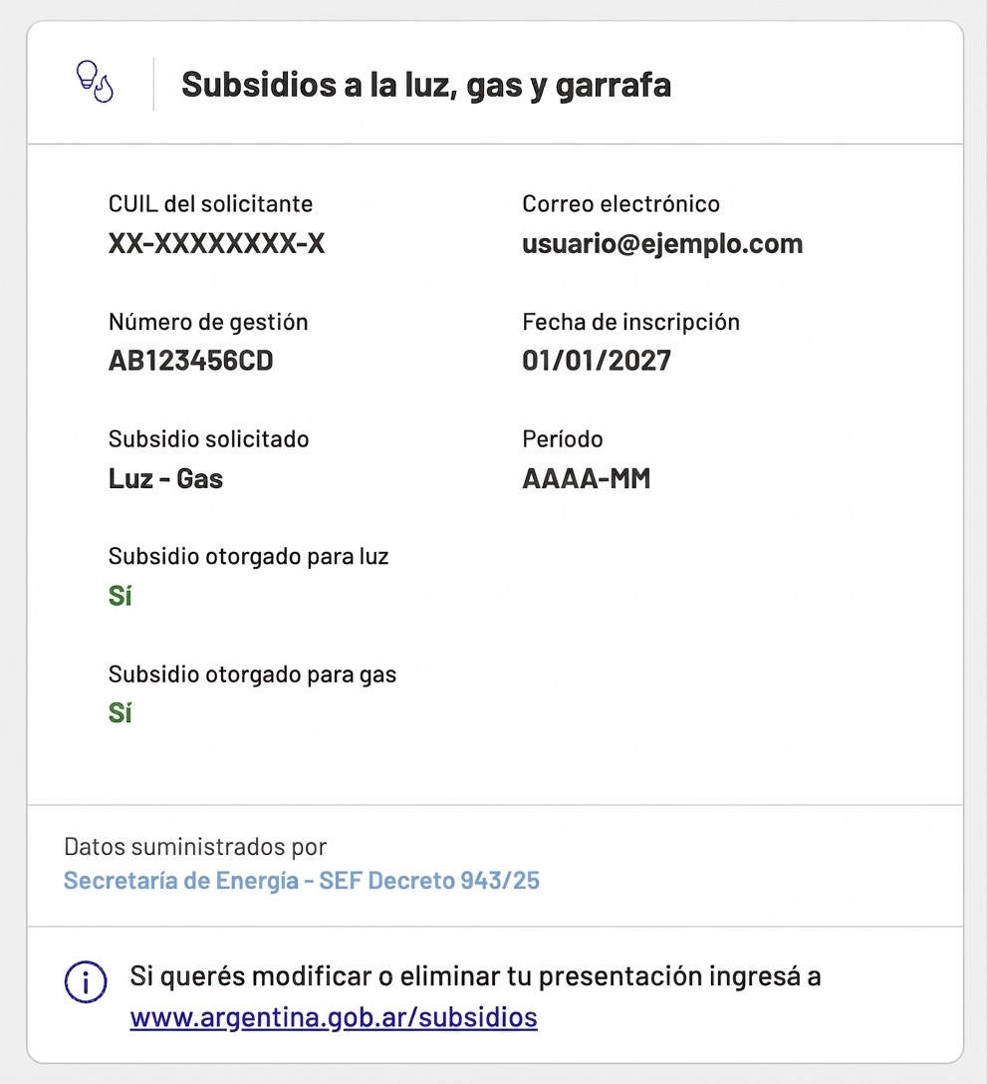Click the green Sí under subsidio para gas
Viewport: 987px width, 1084px height.
[x=121, y=712]
